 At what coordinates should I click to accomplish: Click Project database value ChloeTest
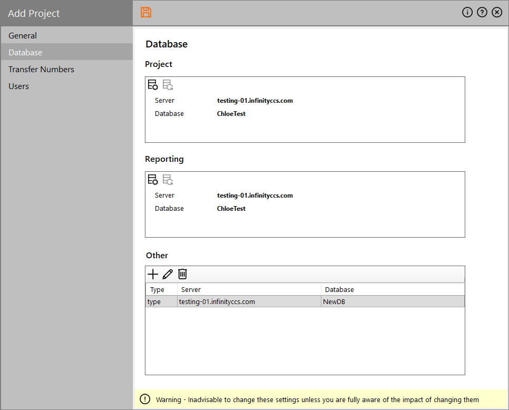tap(231, 114)
